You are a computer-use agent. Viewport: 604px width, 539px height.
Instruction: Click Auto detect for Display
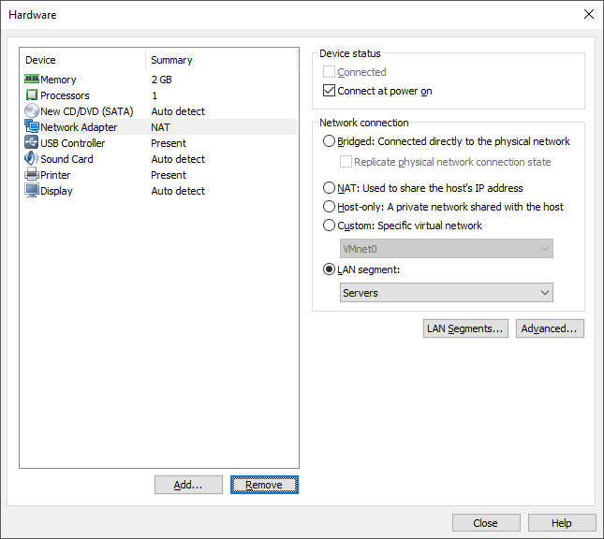[178, 191]
